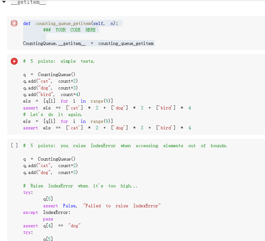Click the 'assert False, "Failed to raise IndexError"' line
This screenshot has width=265, height=241.
click(102, 206)
